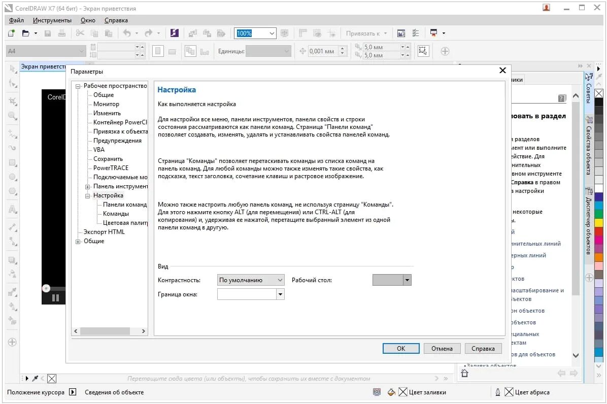Select the Pick tool in toolbox

click(13, 69)
